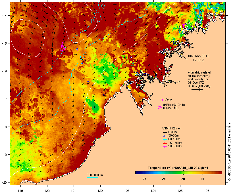The image size is (233, 193).
Task: Click latitude axis label '-18'
Action: point(4,127)
